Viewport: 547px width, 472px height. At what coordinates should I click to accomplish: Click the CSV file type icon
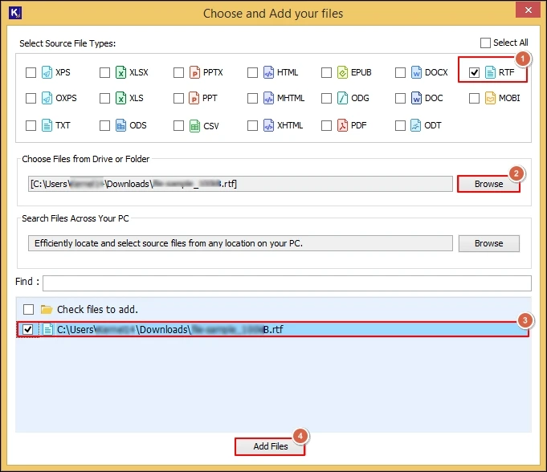pyautogui.click(x=194, y=125)
